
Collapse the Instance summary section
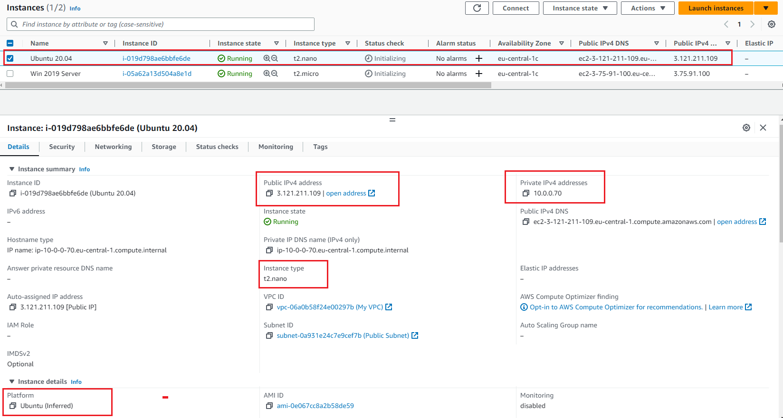(12, 169)
